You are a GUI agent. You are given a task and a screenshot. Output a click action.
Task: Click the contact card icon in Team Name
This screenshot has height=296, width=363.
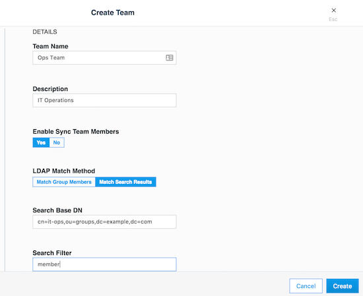tap(170, 57)
